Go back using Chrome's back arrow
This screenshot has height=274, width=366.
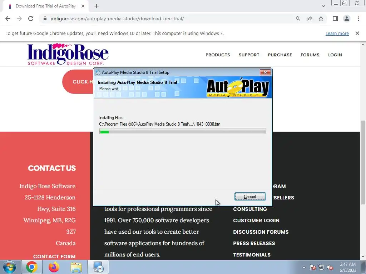tap(8, 19)
